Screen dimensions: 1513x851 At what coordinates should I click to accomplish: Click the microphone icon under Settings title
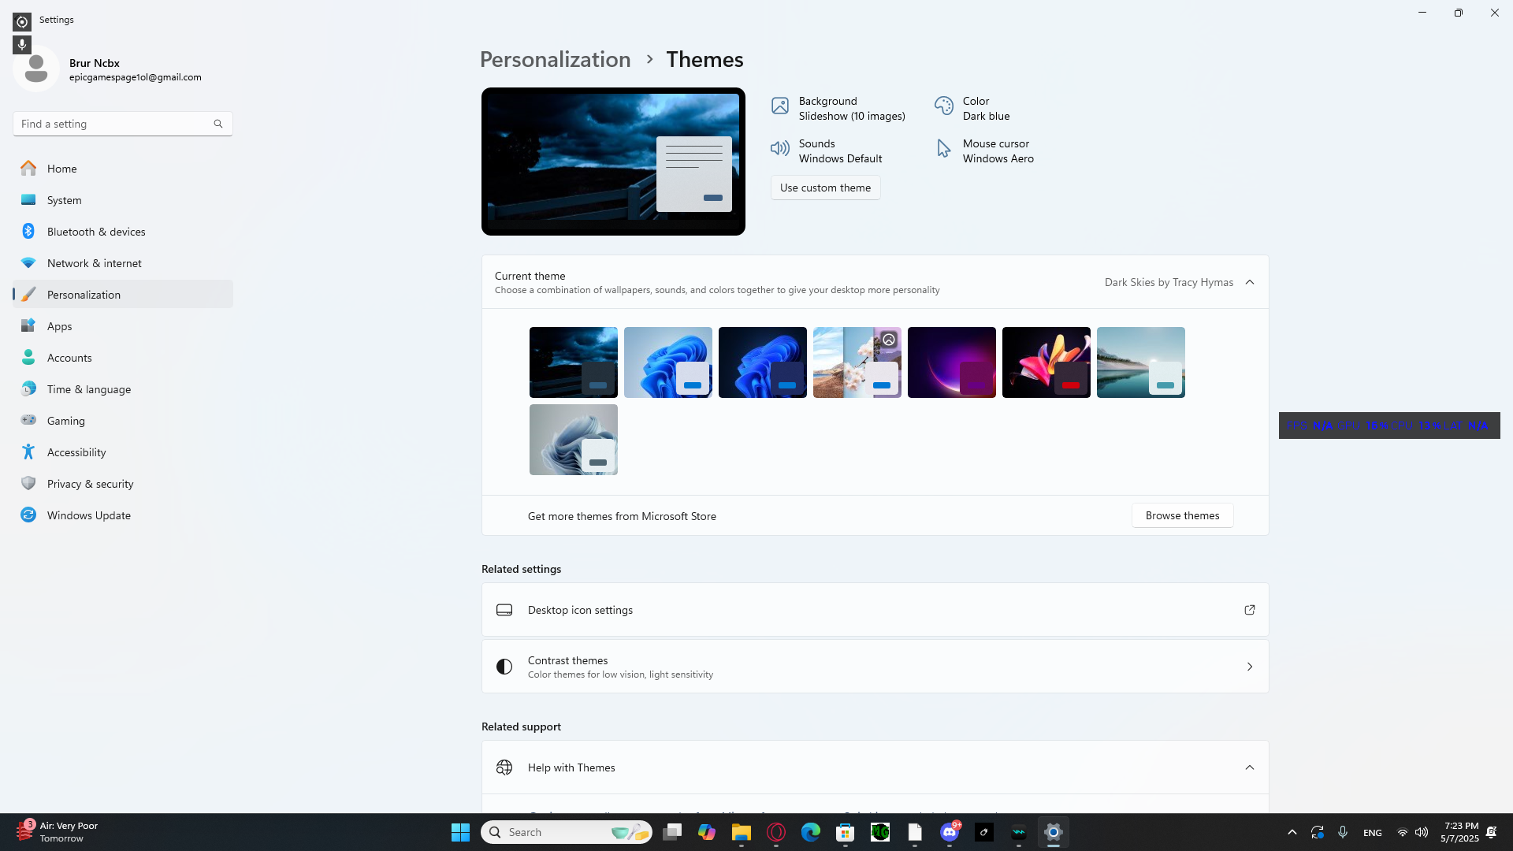(x=22, y=45)
